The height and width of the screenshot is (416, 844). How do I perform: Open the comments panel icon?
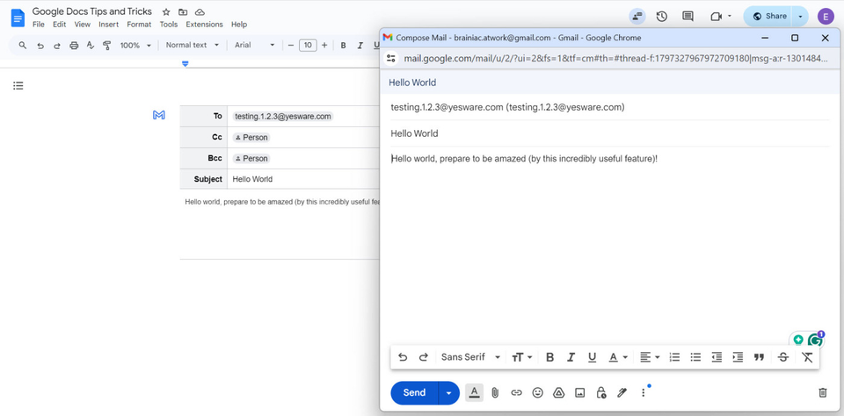click(688, 16)
